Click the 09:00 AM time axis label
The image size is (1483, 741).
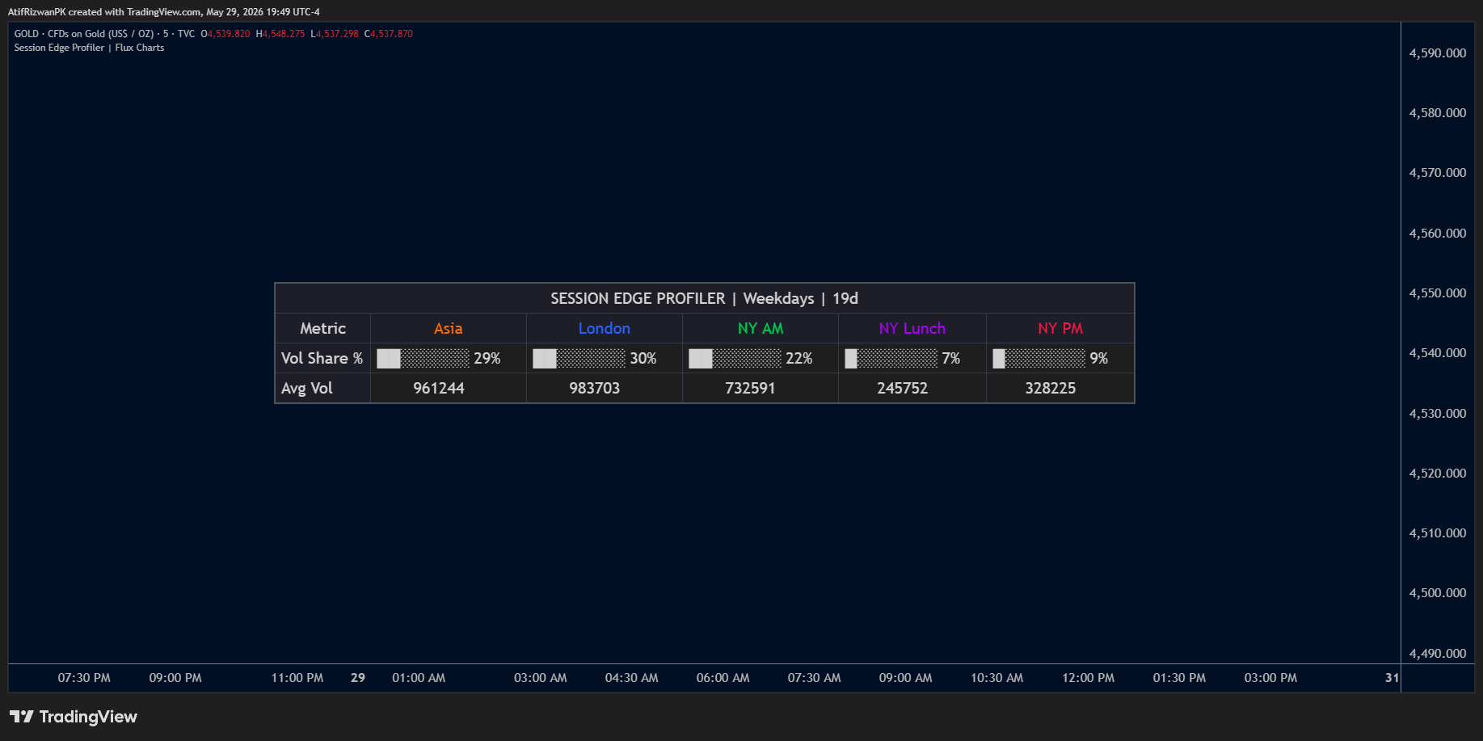905,678
